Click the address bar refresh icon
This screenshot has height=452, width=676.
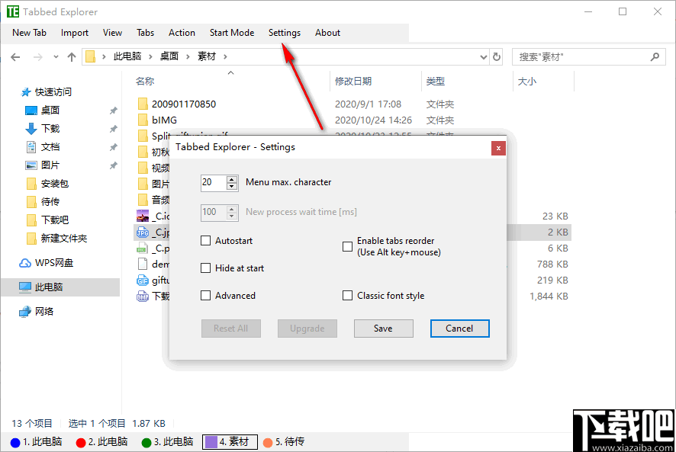[498, 56]
